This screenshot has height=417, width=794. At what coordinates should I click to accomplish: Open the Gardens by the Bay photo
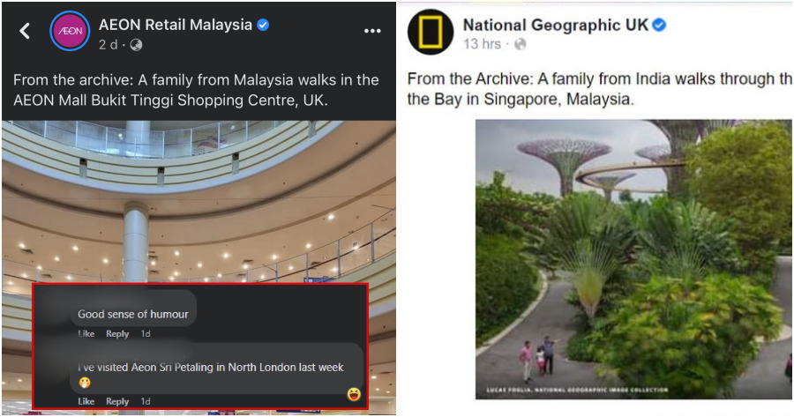click(633, 259)
